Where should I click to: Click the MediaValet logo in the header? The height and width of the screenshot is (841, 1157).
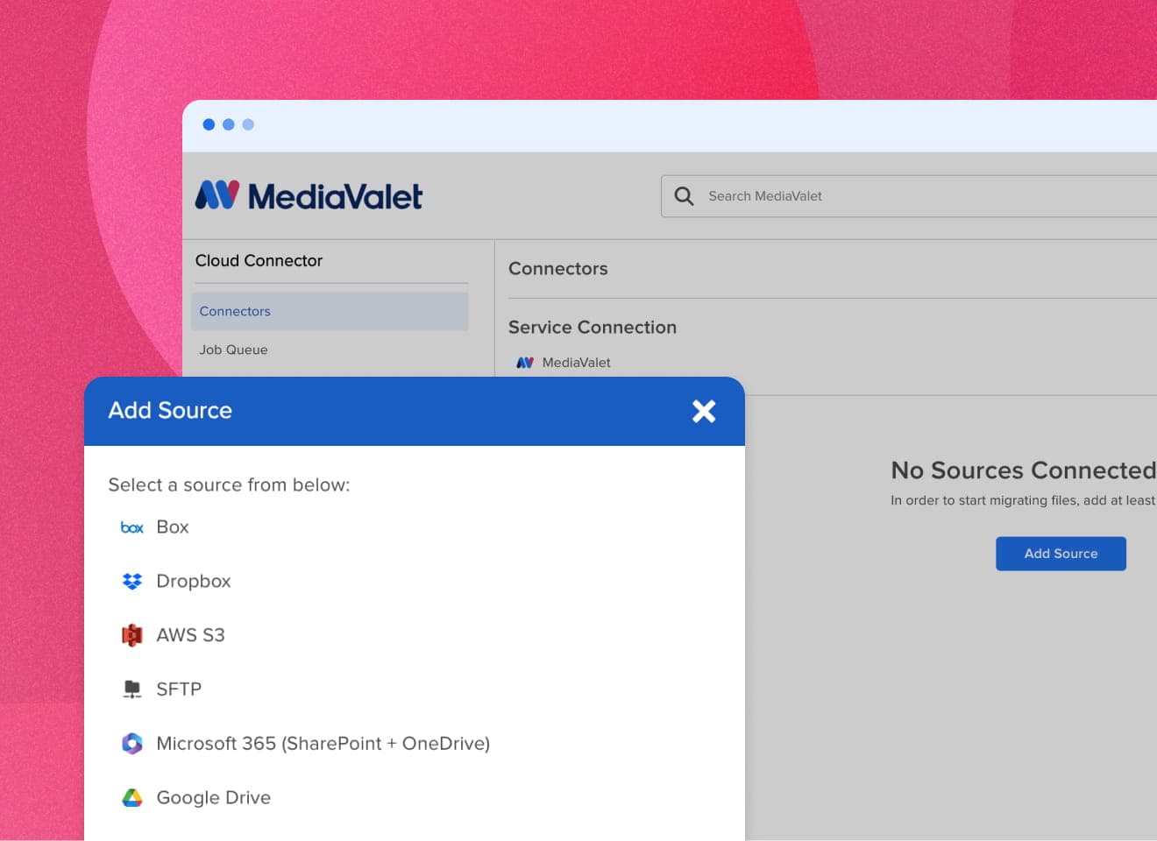pyautogui.click(x=308, y=196)
